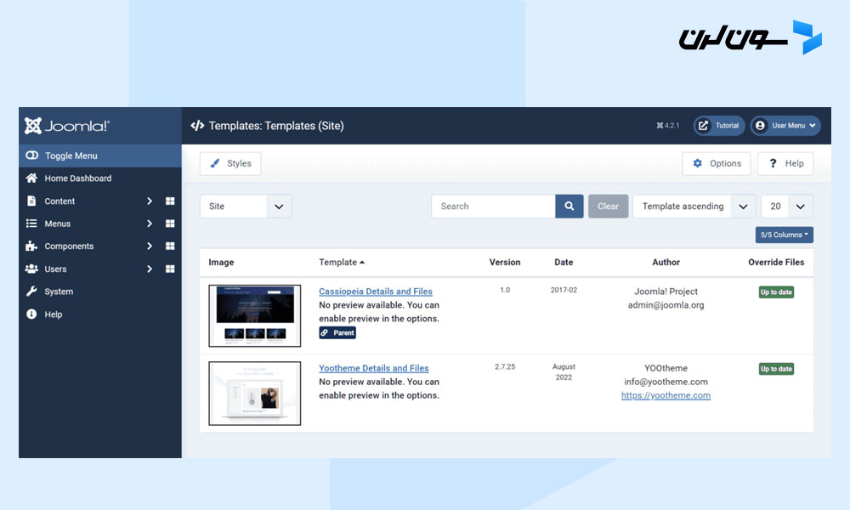Open the Tutorial link button
850x510 pixels.
click(x=719, y=126)
